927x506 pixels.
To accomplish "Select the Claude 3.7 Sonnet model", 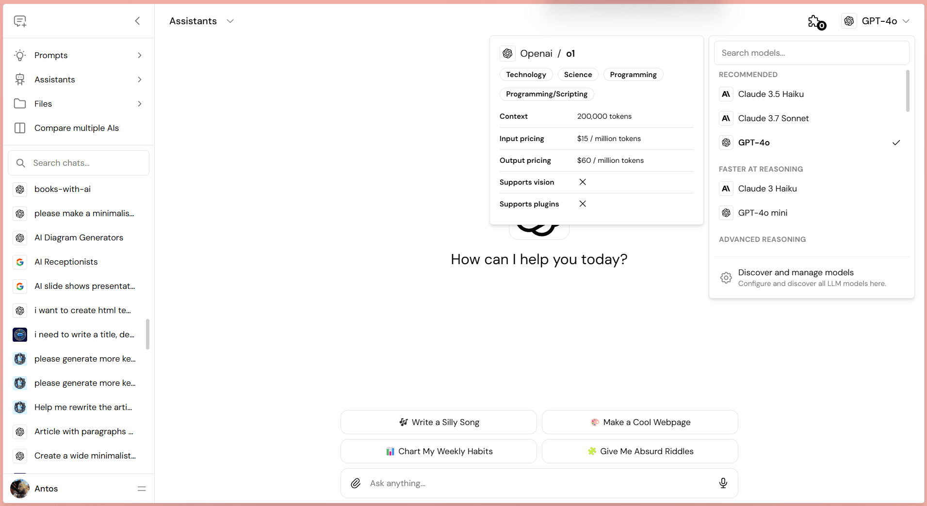I will (810, 118).
